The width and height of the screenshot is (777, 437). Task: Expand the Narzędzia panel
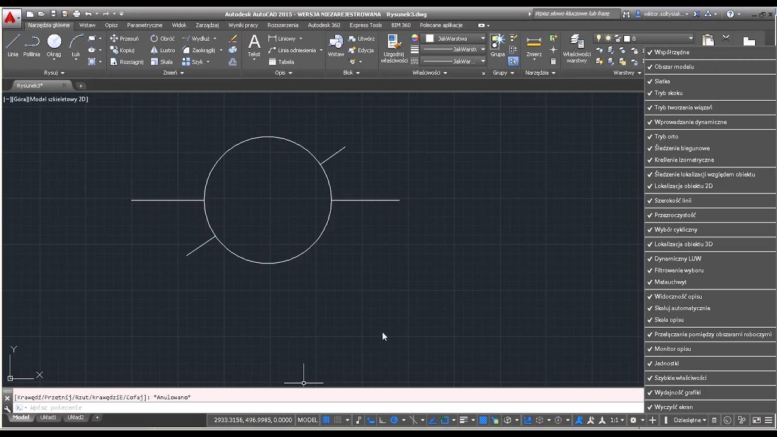click(x=540, y=73)
